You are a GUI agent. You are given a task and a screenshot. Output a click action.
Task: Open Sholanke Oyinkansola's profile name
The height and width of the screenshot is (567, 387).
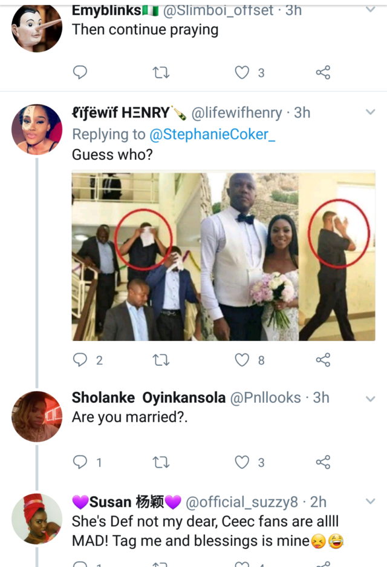pyautogui.click(x=149, y=397)
